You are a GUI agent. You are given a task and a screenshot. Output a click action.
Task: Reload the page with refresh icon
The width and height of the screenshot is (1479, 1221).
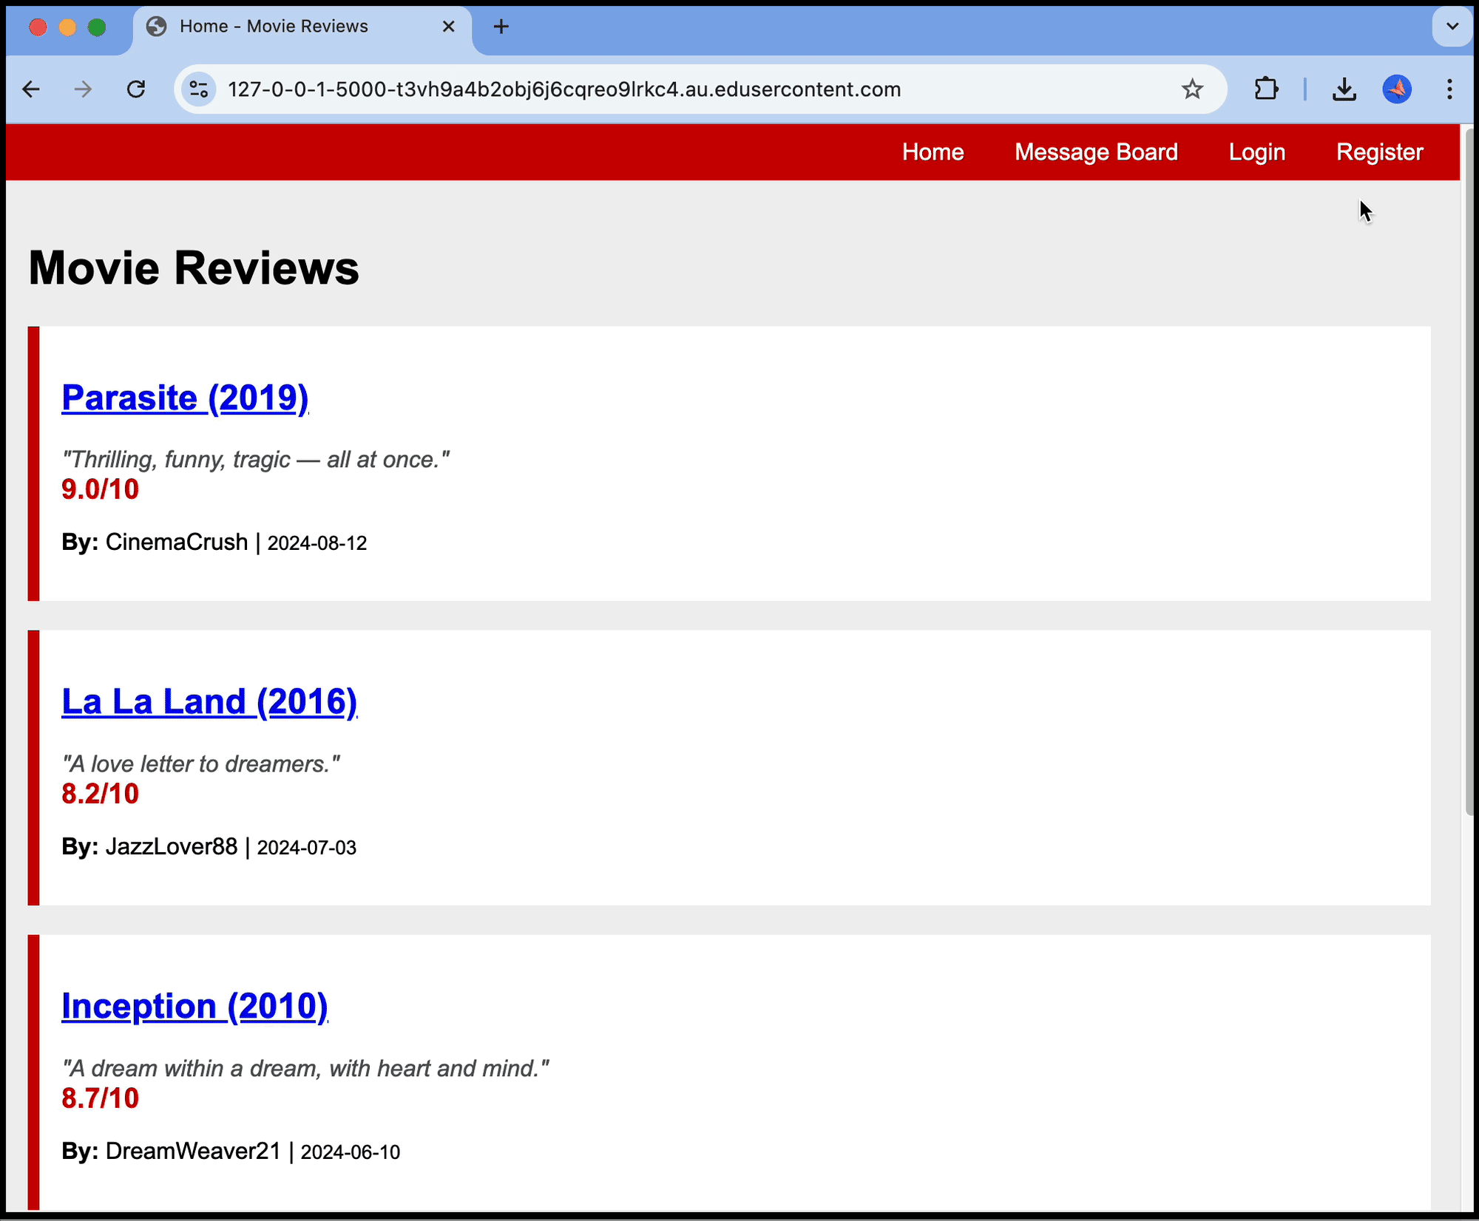[x=136, y=89]
